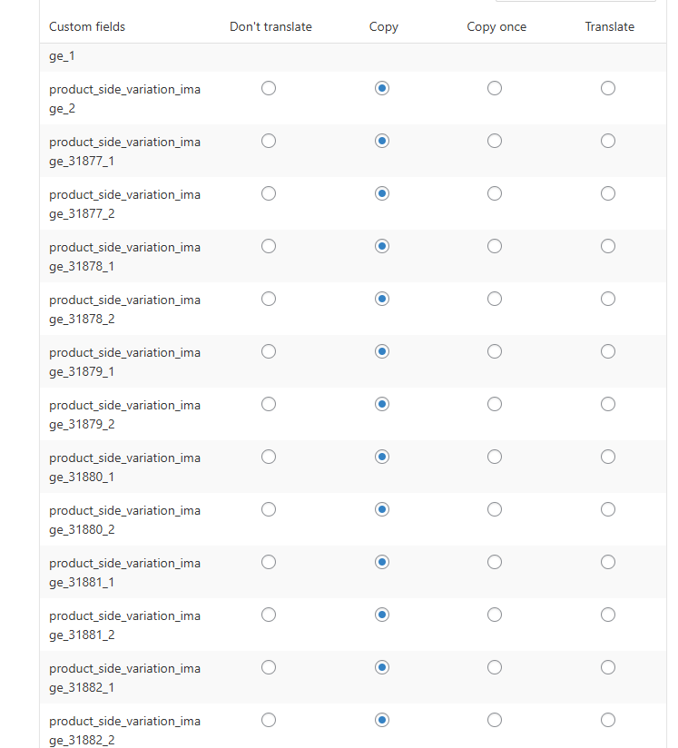
Task: Select Copy once for product_side_variation_image_31878_1
Action: pos(495,246)
